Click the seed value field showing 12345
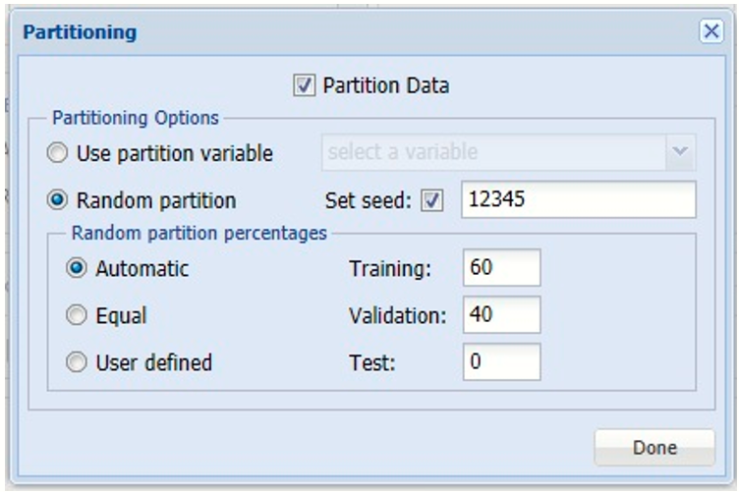The width and height of the screenshot is (739, 492). (578, 199)
